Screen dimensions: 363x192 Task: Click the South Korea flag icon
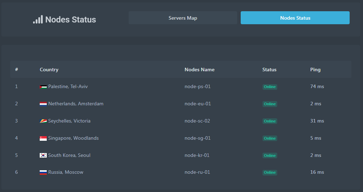[x=43, y=155]
